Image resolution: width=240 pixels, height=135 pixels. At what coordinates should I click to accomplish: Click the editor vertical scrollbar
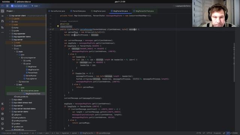tap(234, 63)
